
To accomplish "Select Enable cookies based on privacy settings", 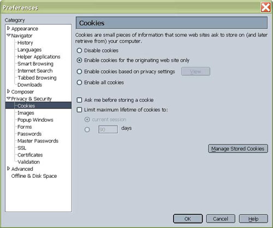I will click(x=79, y=71).
